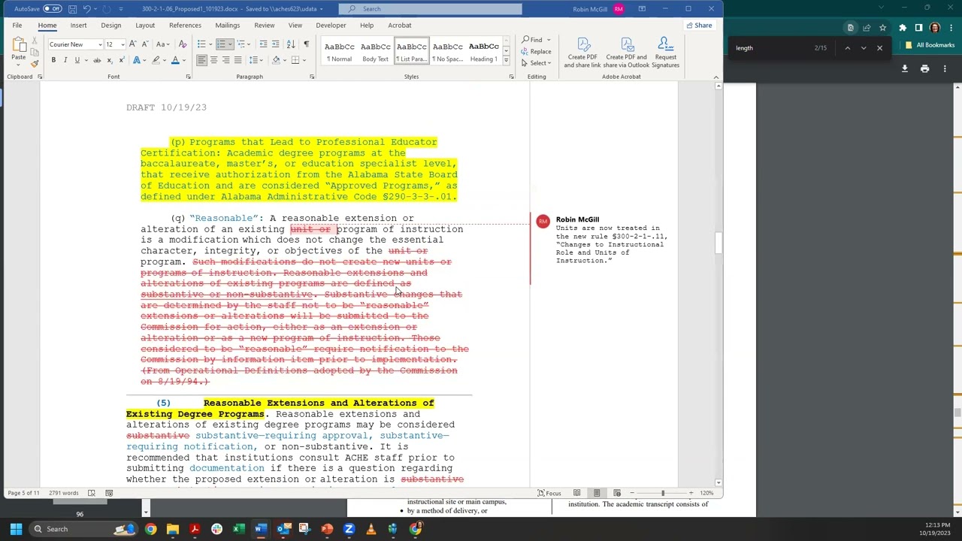Screen dimensions: 962x541
Task: Save the document with the floppy disk icon
Action: click(x=72, y=9)
